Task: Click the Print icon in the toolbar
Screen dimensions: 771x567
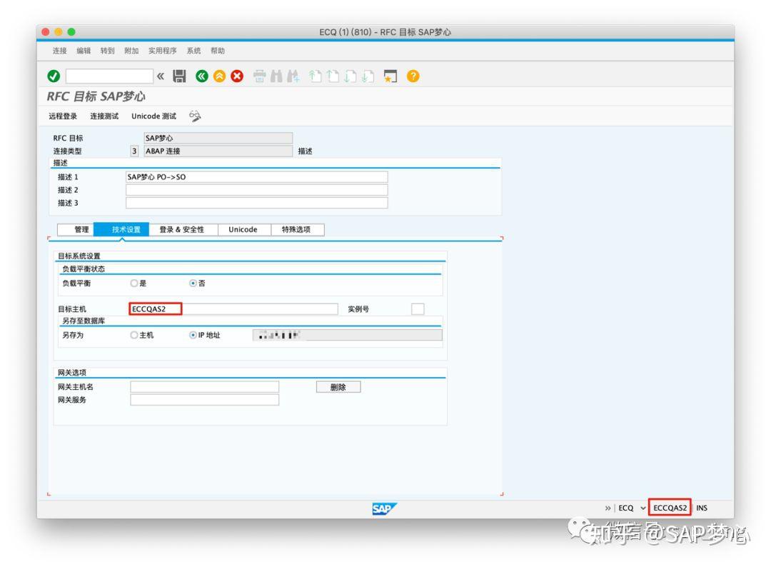Action: pyautogui.click(x=260, y=76)
